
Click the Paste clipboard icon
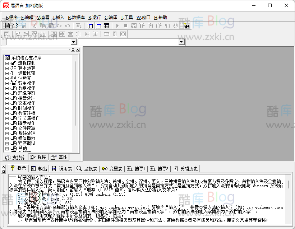point(51,26)
